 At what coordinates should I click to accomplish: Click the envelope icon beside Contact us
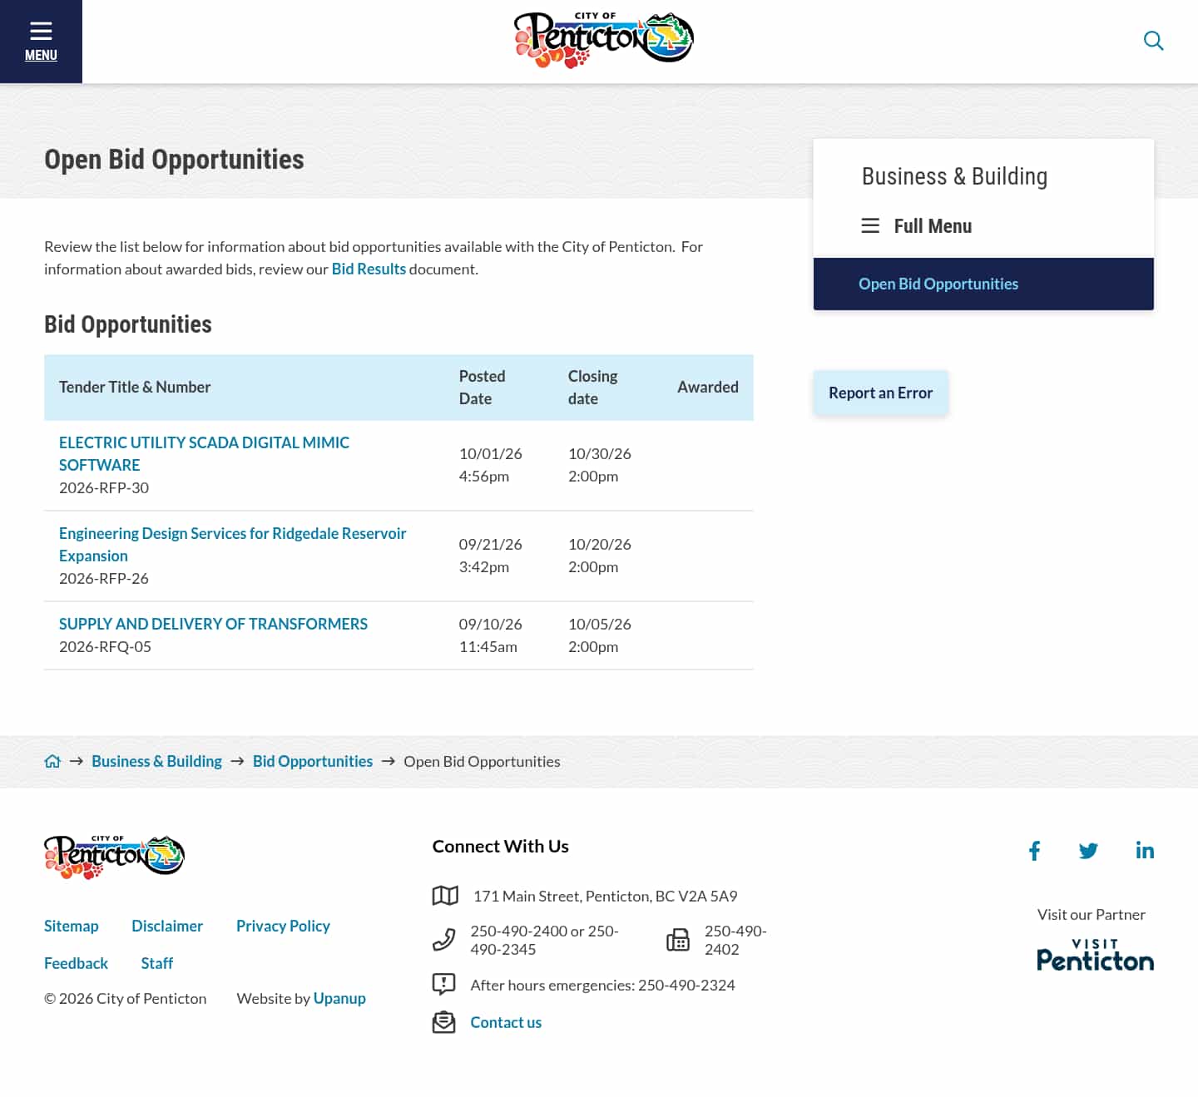(x=444, y=1022)
